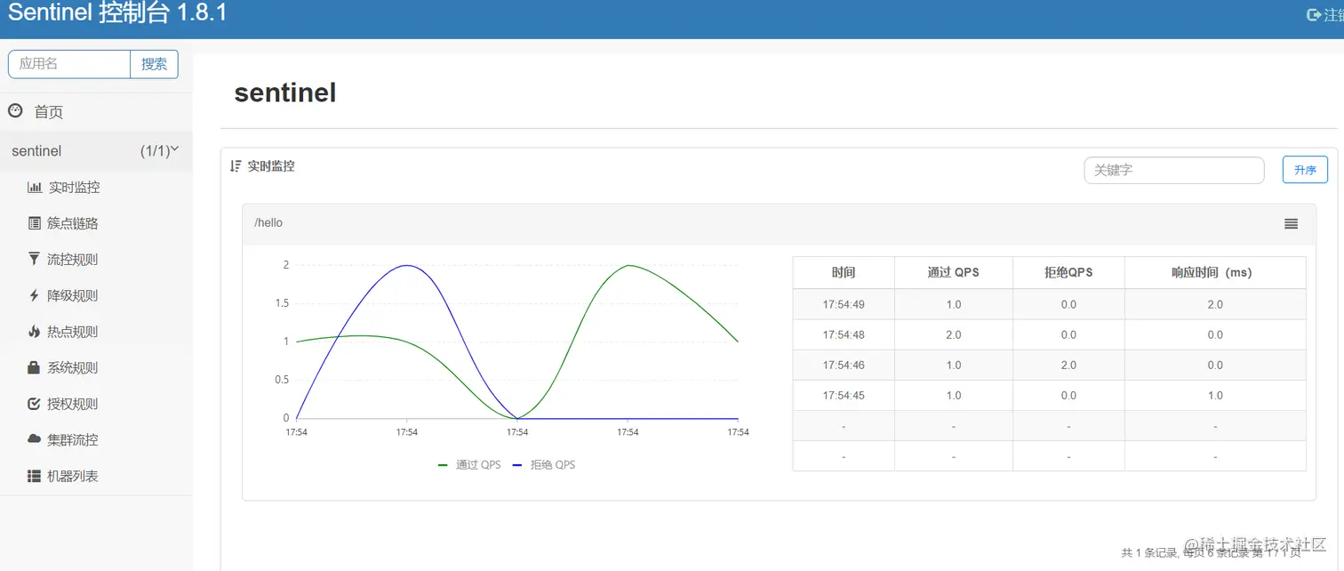Viewport: 1344px width, 571px height.
Task: Collapse the sentinel app chevron
Action: coord(174,149)
